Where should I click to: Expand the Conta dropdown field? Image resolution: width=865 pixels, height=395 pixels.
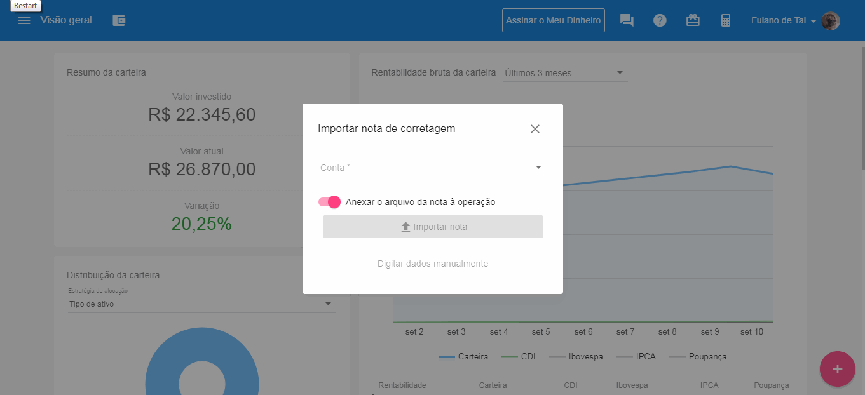[432, 168]
